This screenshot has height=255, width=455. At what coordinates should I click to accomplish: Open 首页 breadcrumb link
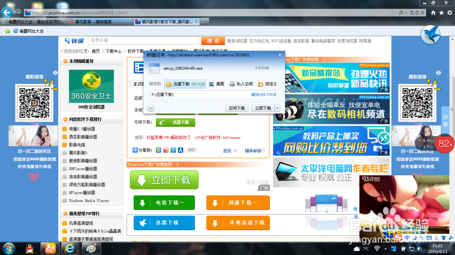96,51
